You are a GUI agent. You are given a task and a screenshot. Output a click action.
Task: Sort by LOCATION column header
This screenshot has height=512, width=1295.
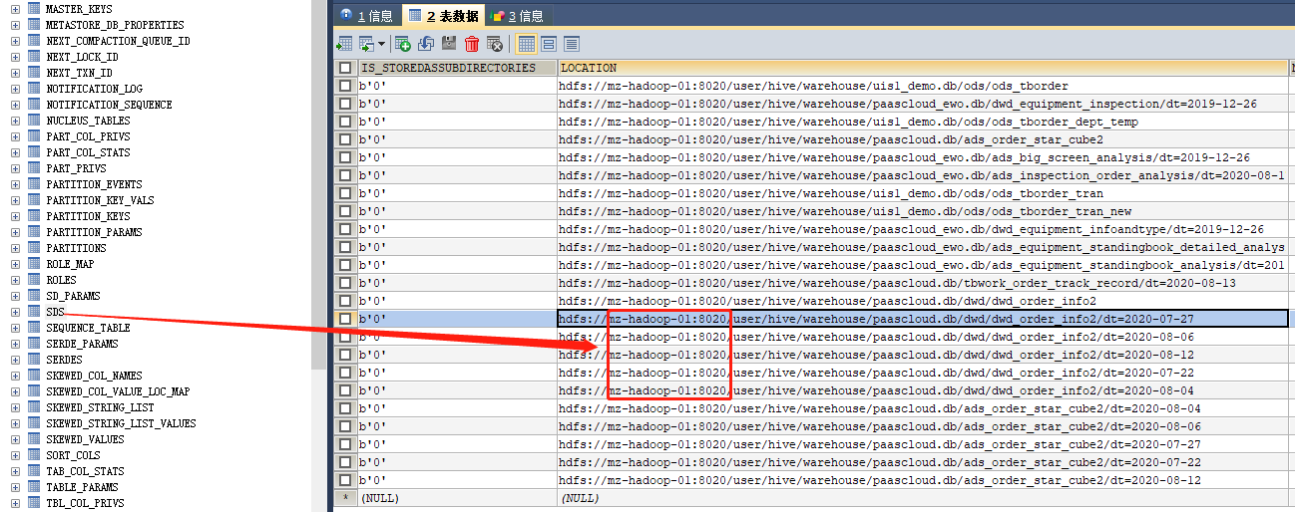922,68
